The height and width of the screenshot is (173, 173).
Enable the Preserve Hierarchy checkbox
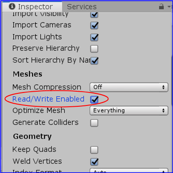(x=94, y=49)
